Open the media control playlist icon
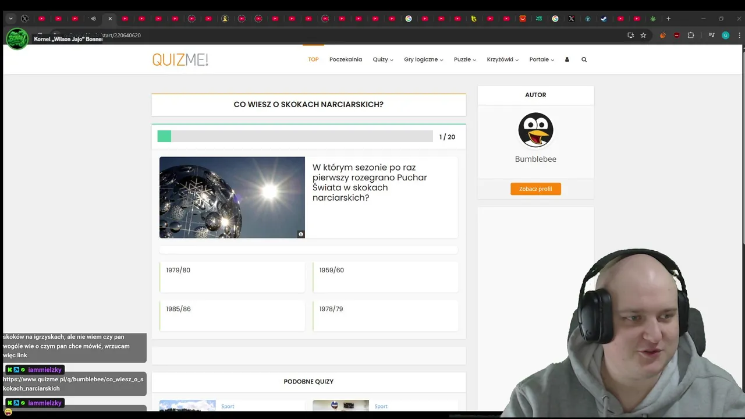The width and height of the screenshot is (745, 419). (711, 35)
